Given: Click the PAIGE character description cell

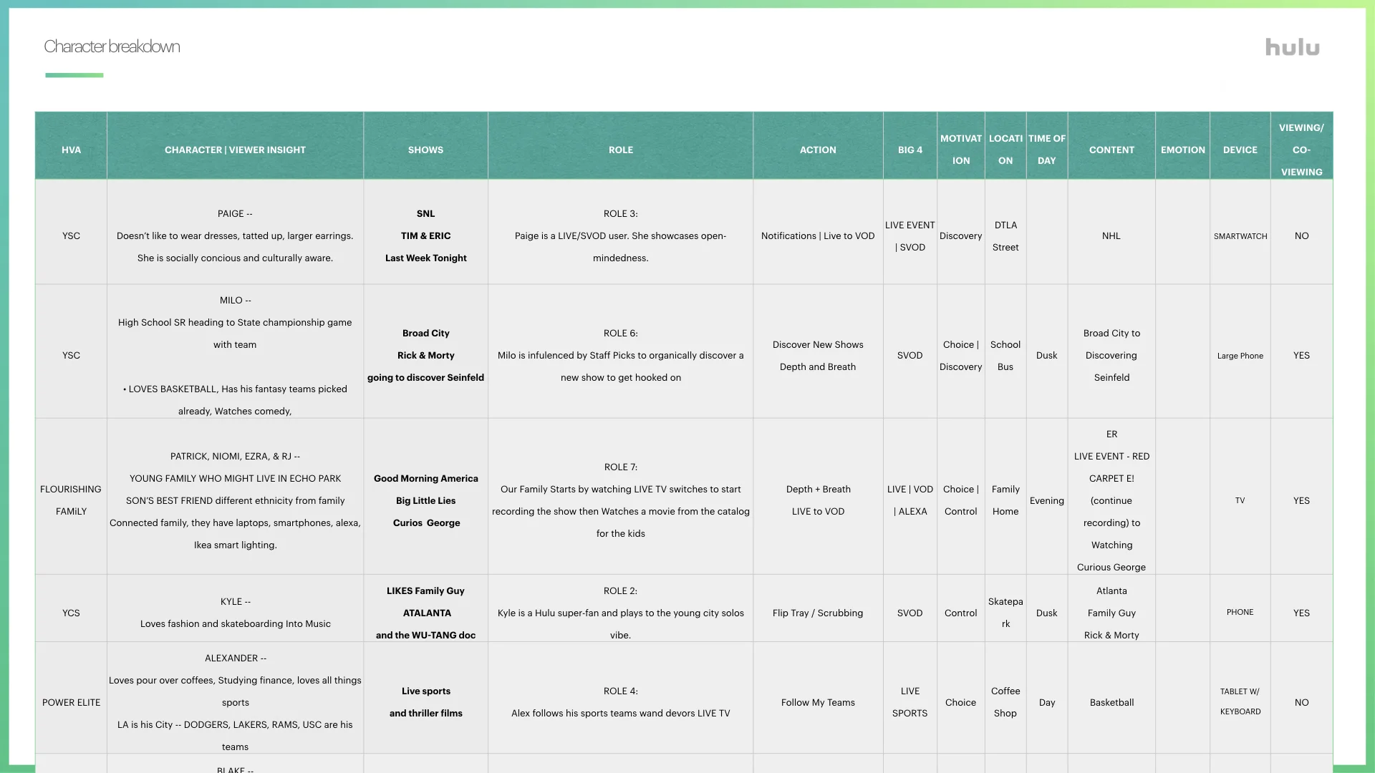Looking at the screenshot, I should tap(235, 235).
